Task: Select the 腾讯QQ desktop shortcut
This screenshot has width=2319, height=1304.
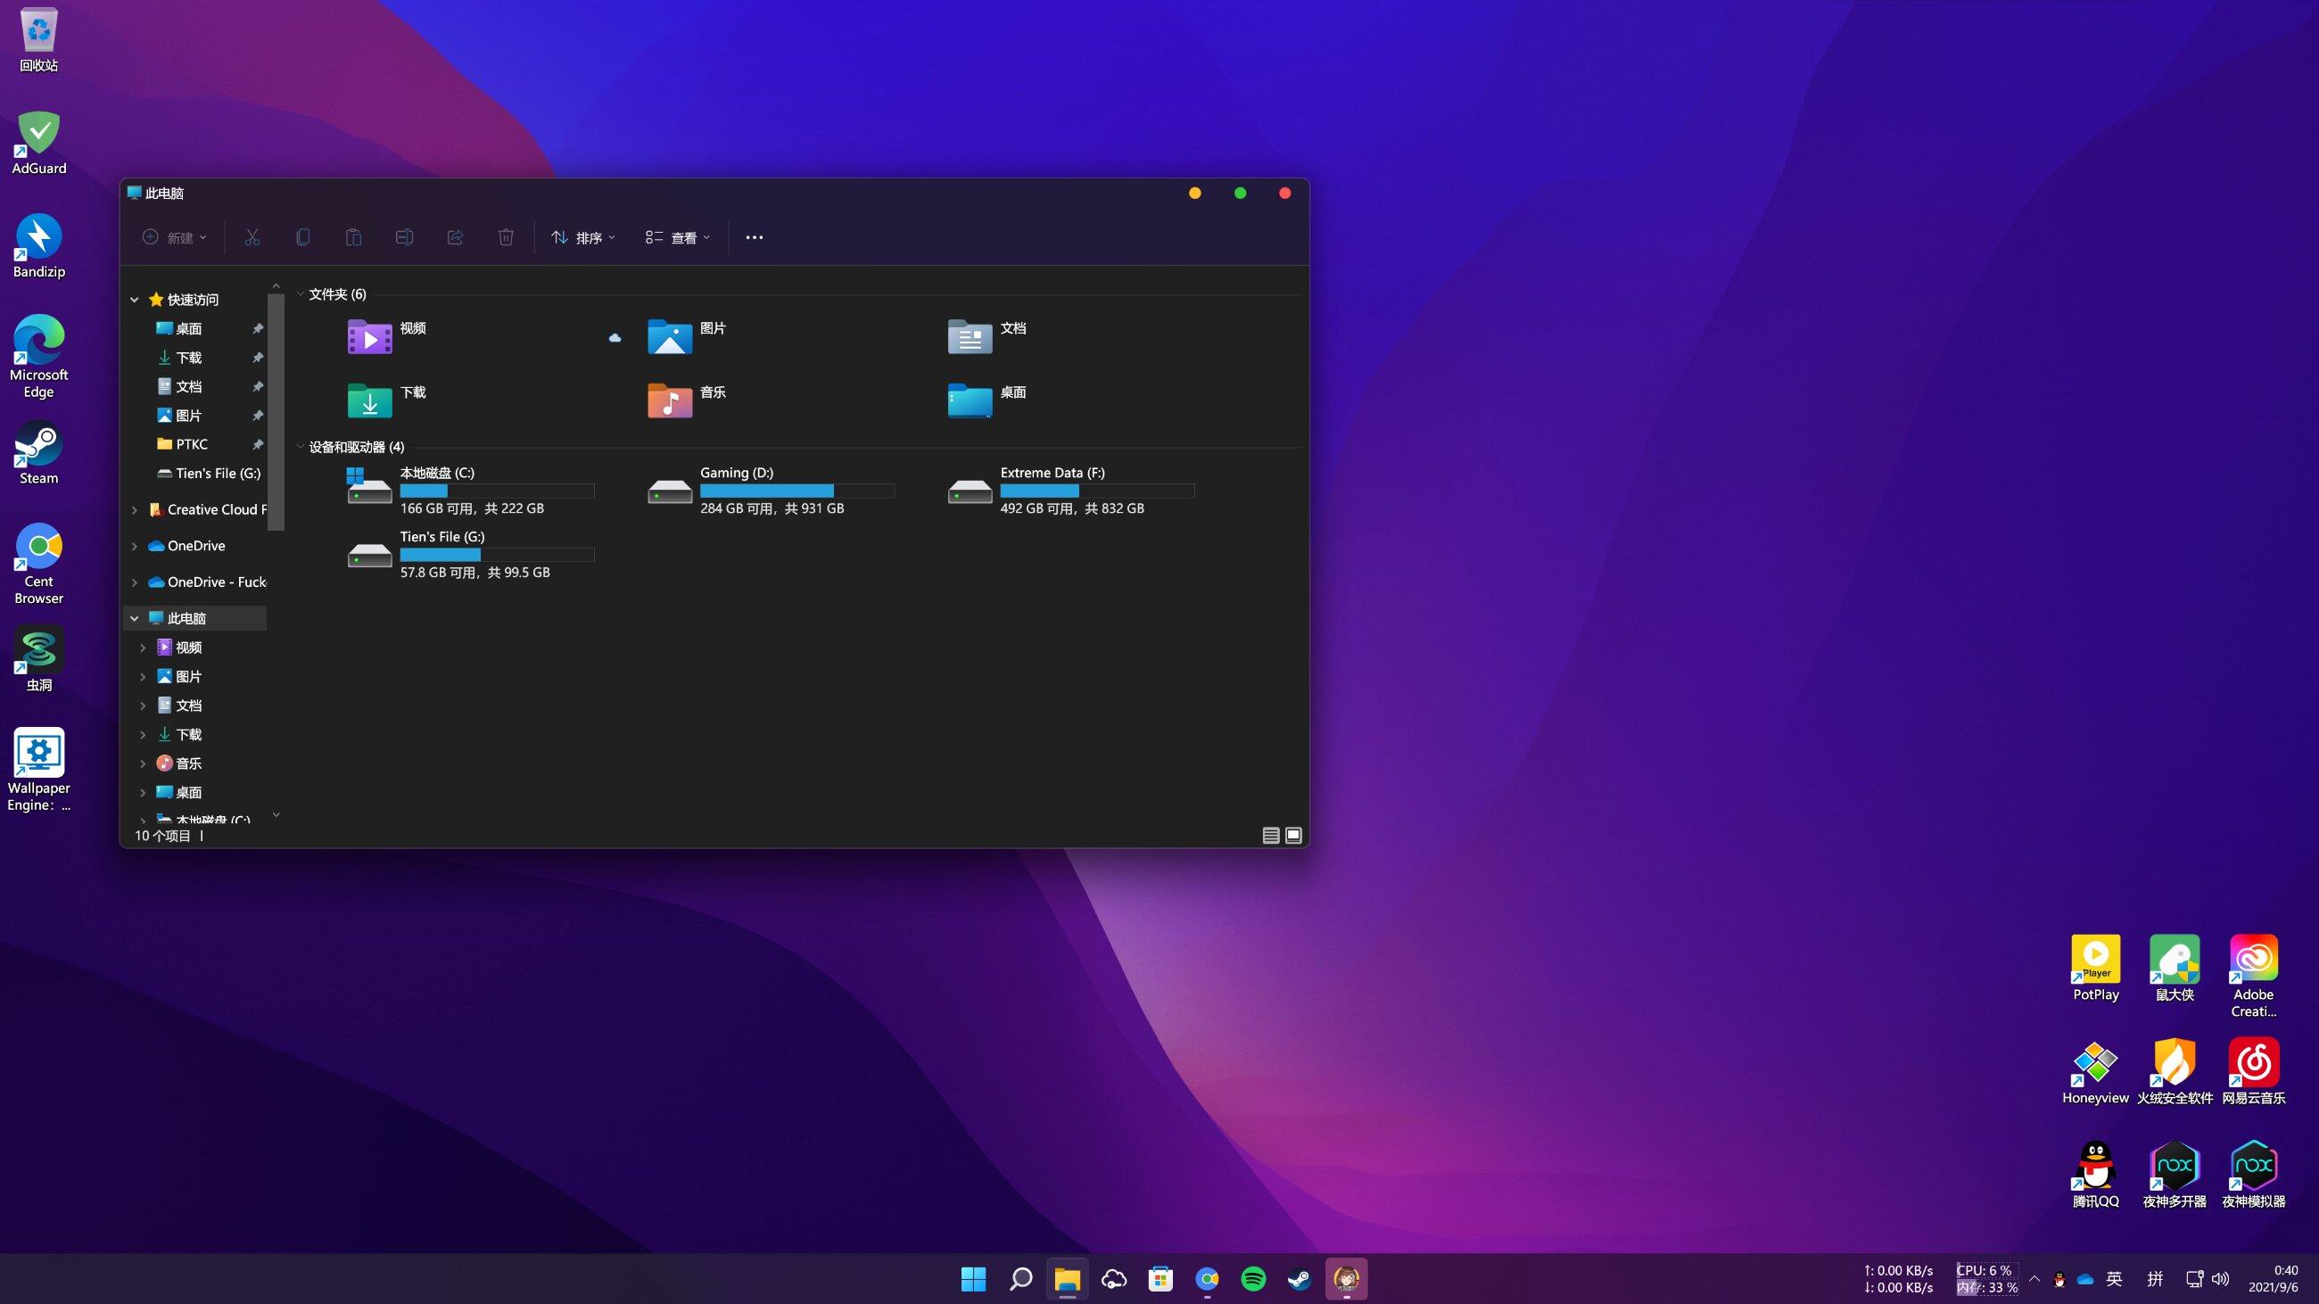Action: point(2095,1176)
